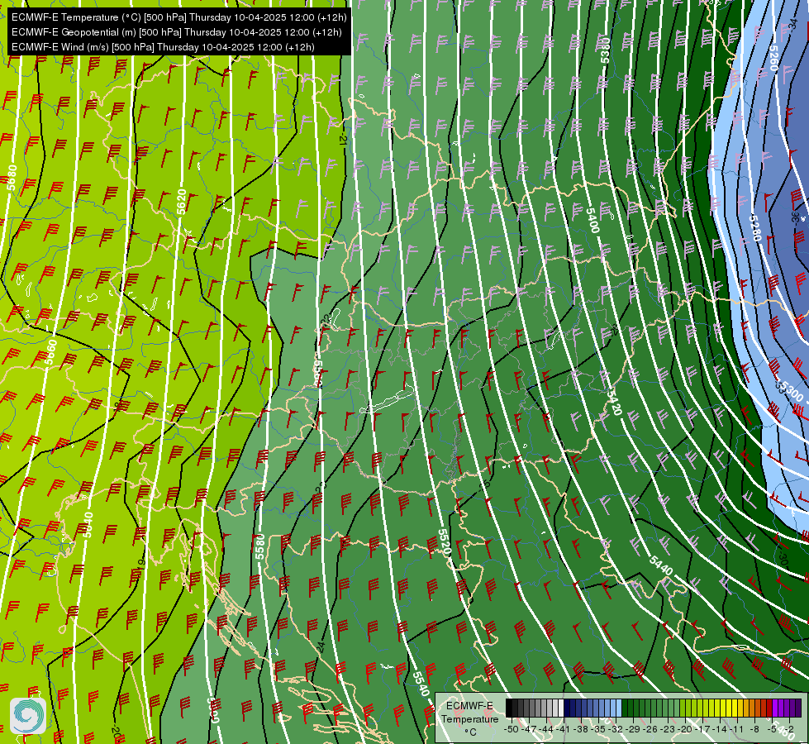Click the 5400 geopotential contour label
The width and height of the screenshot is (809, 744).
592,220
